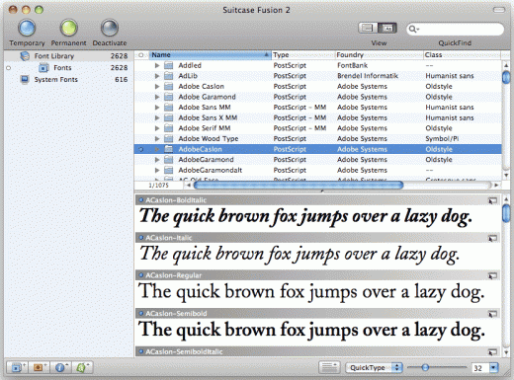Toggle activation dot for ACaslon-SemiboldItalic
Viewport: 514px width, 380px height.
point(141,351)
